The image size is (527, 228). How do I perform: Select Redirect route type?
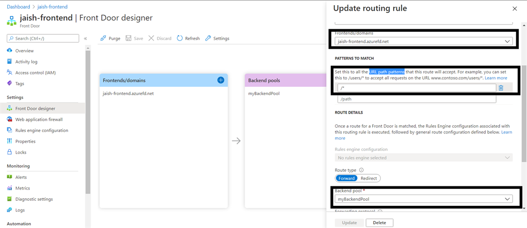(368, 178)
